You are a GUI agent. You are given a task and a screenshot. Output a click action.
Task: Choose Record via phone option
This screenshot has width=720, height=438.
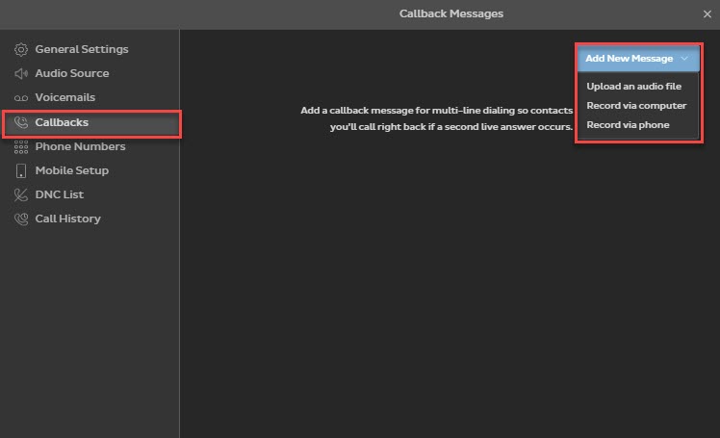pos(628,125)
